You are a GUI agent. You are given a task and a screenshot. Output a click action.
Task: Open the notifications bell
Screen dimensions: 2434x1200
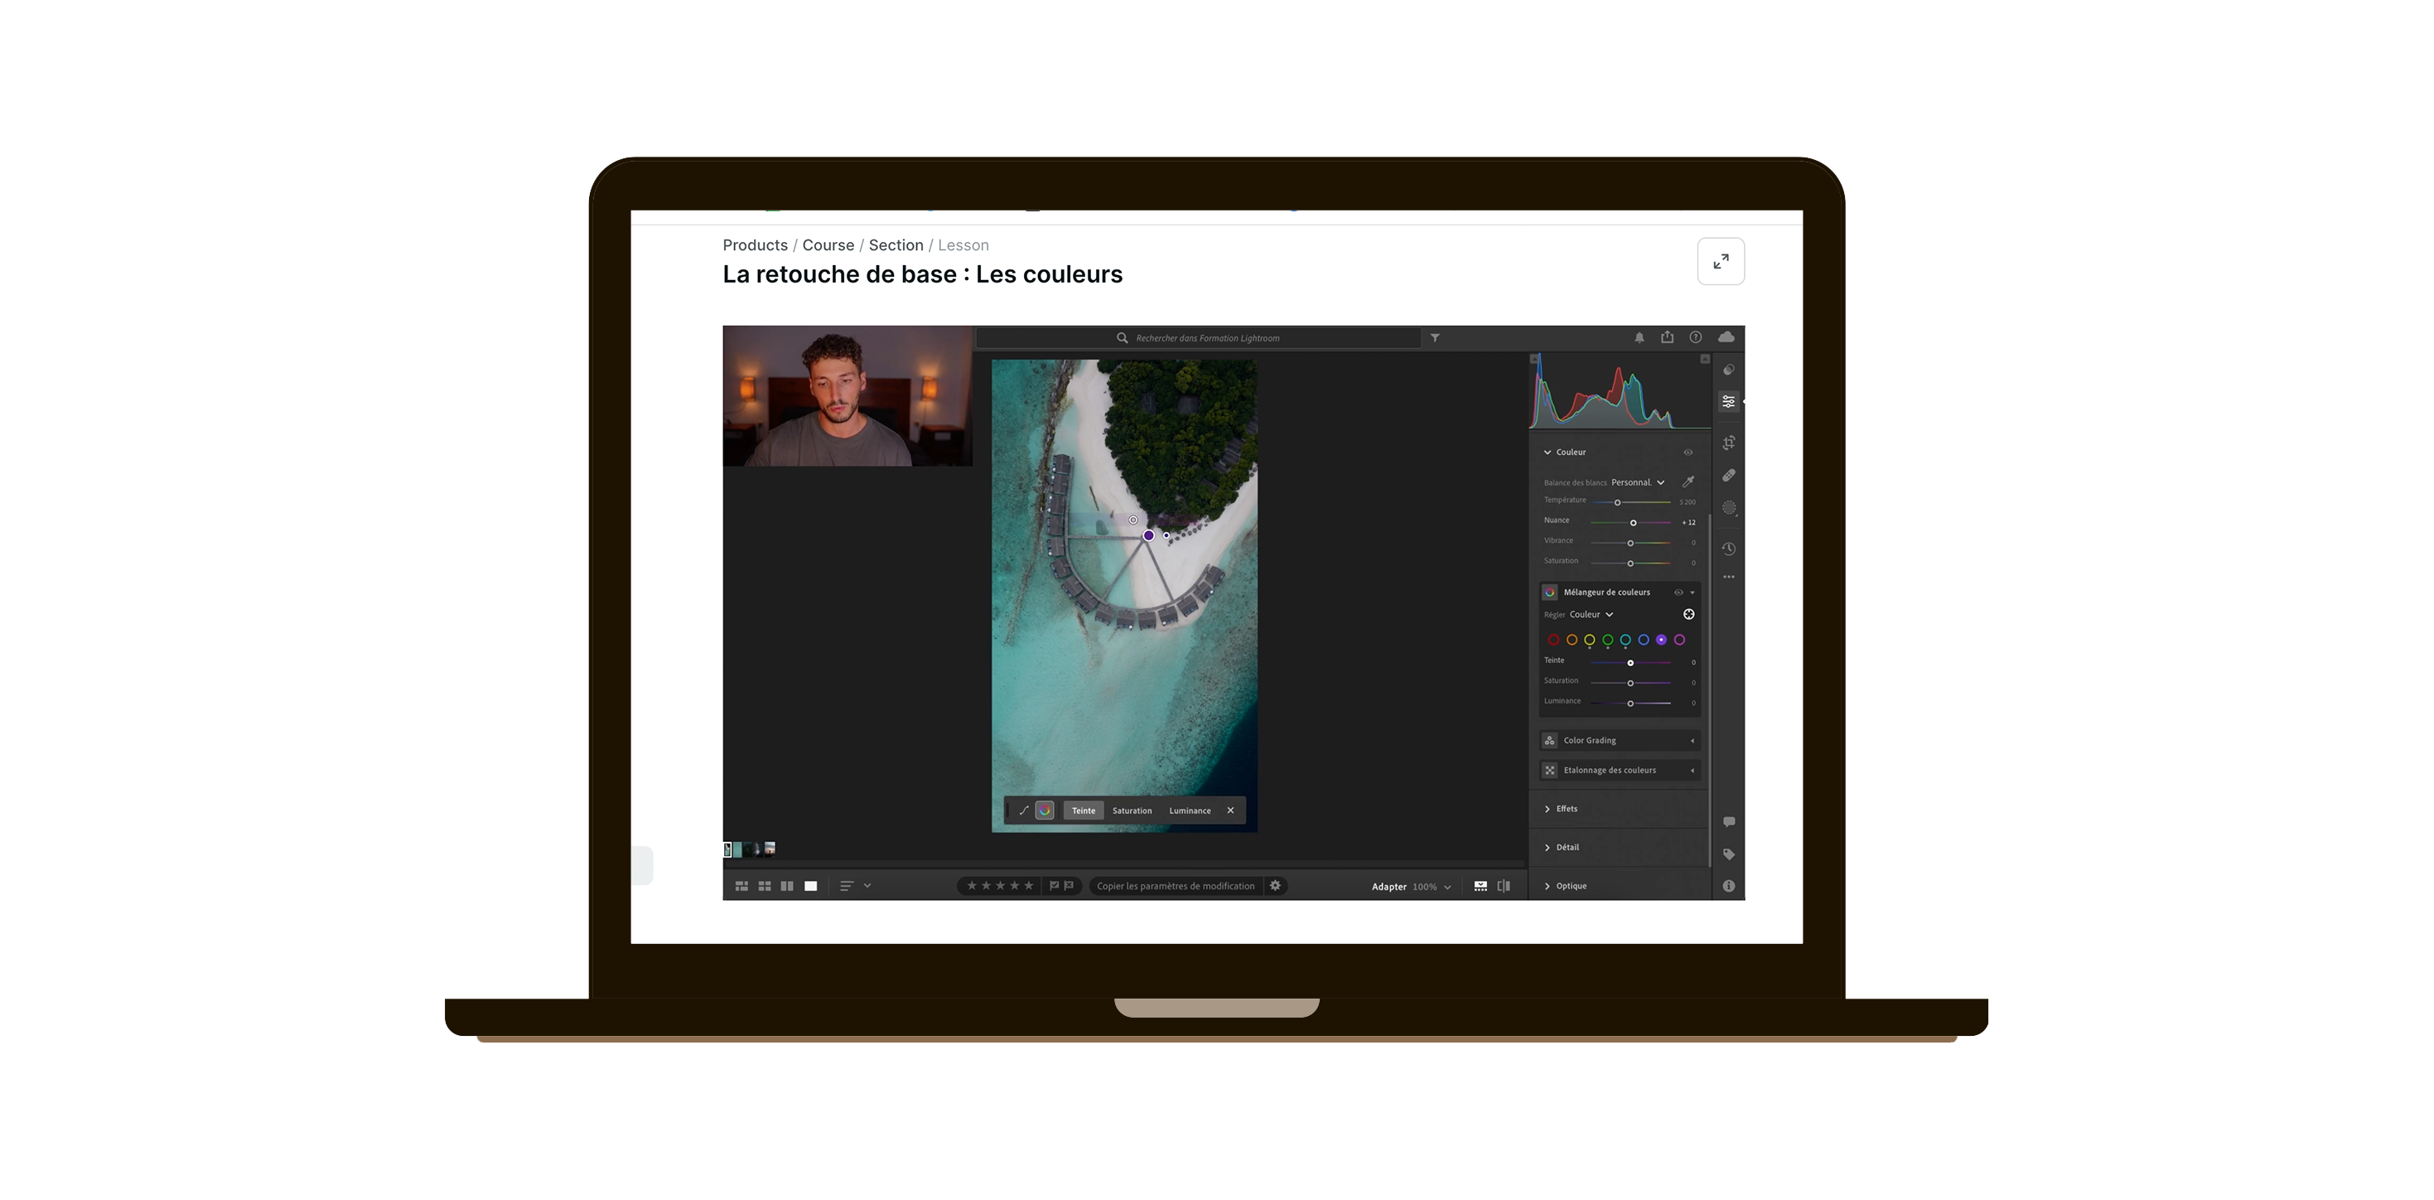coord(1640,337)
